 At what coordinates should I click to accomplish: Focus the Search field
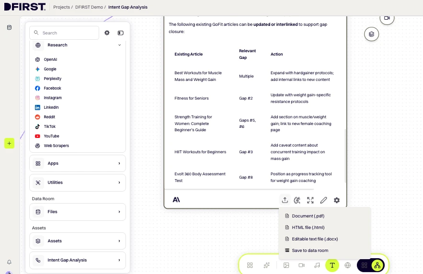coord(64,33)
